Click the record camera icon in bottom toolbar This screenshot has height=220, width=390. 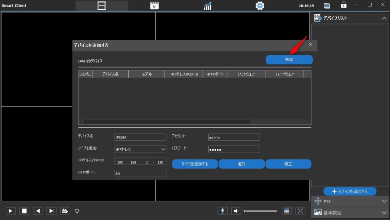[x=65, y=211]
